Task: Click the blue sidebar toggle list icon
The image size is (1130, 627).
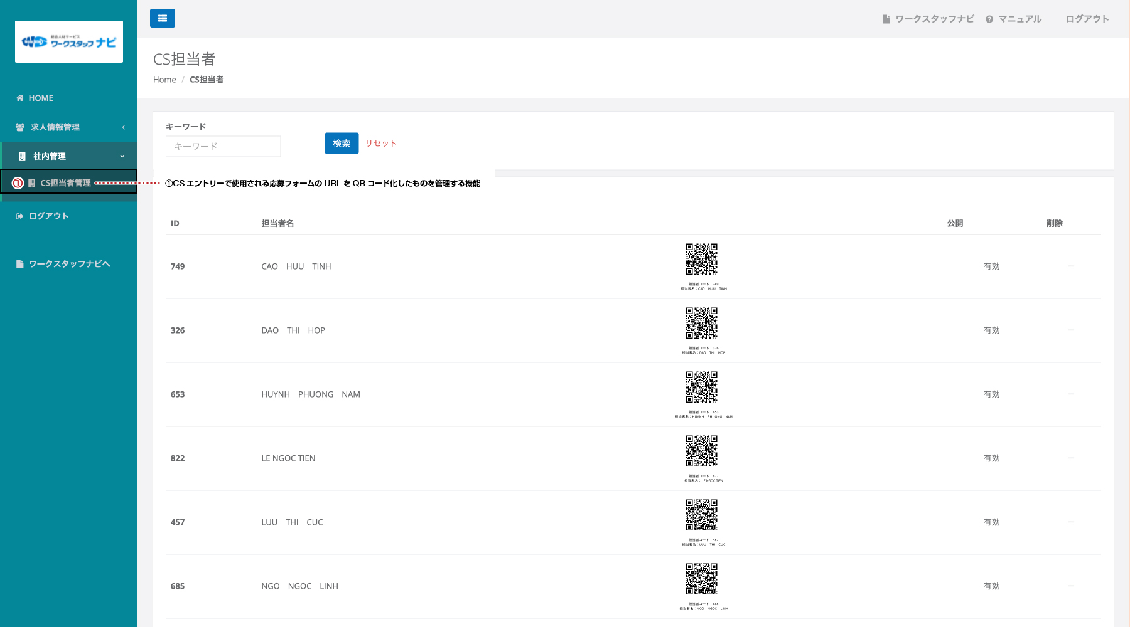Action: tap(162, 18)
